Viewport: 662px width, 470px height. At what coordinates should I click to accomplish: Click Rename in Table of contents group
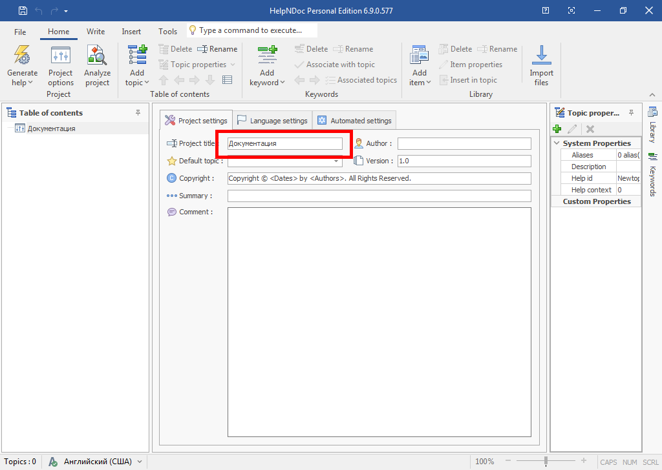click(217, 49)
